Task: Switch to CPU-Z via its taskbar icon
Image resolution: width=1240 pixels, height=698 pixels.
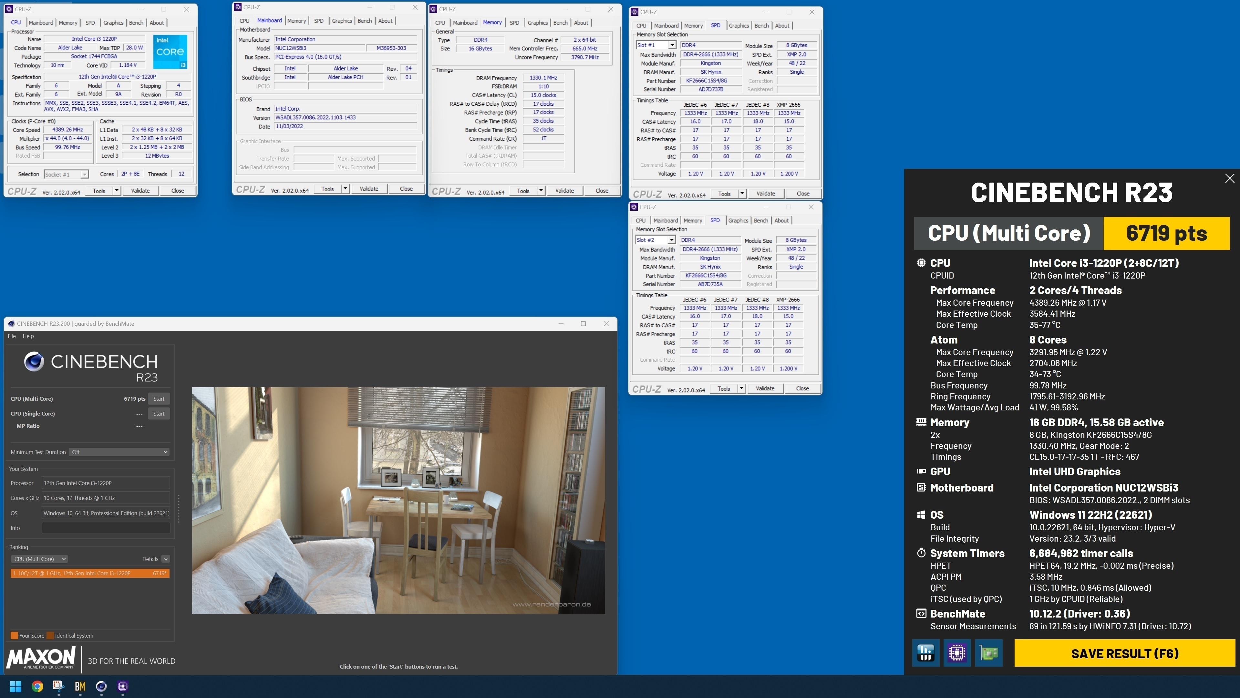Action: point(123,686)
